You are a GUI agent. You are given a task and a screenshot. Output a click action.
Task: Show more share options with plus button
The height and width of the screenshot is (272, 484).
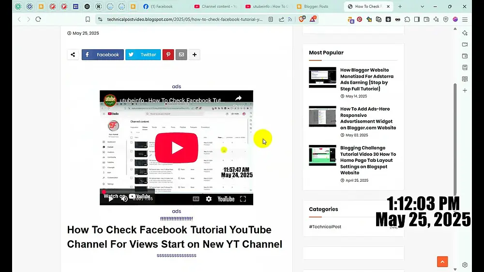point(195,55)
